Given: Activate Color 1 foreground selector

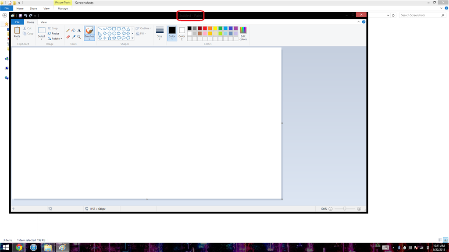Looking at the screenshot, I should pyautogui.click(x=172, y=33).
